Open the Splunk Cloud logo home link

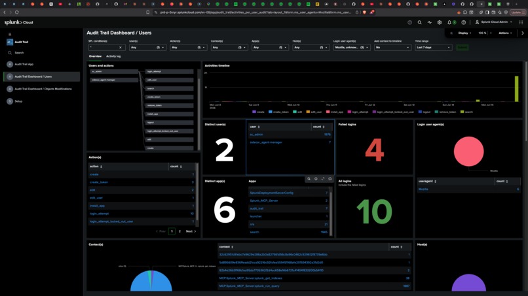point(18,22)
